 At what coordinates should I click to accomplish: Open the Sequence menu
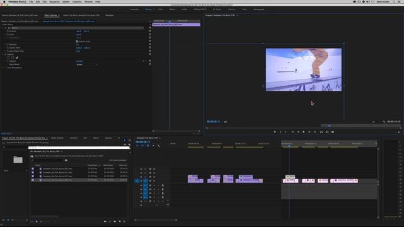[x=54, y=1]
